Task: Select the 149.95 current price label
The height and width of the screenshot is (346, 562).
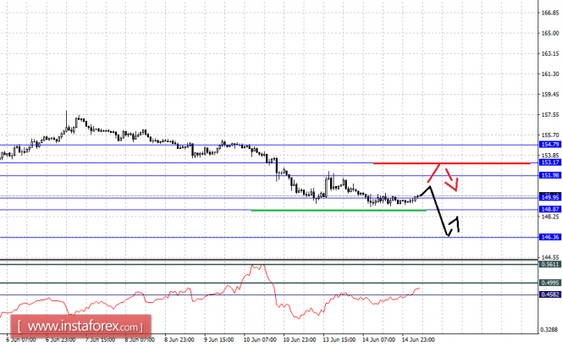Action: 550,197
